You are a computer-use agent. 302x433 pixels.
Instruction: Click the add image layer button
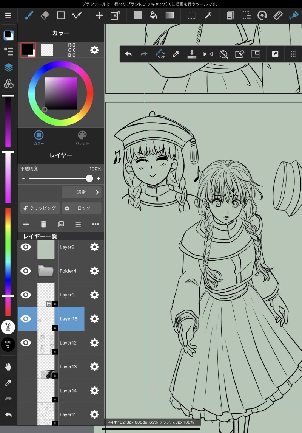point(61,224)
